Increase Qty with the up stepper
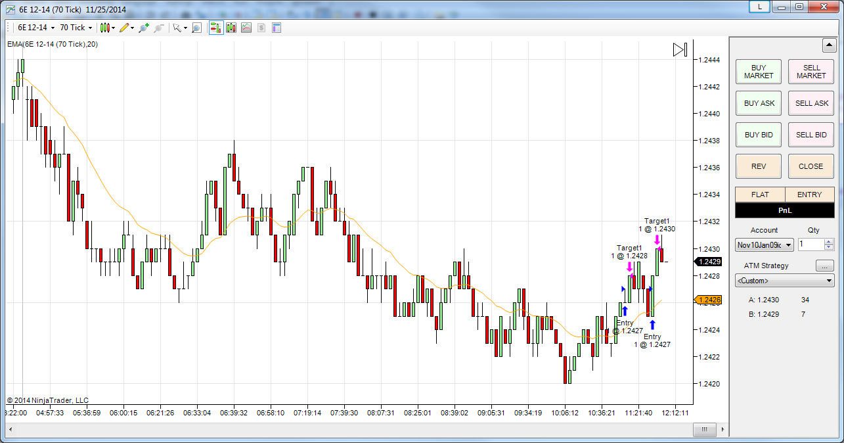This screenshot has width=844, height=443. coord(828,241)
